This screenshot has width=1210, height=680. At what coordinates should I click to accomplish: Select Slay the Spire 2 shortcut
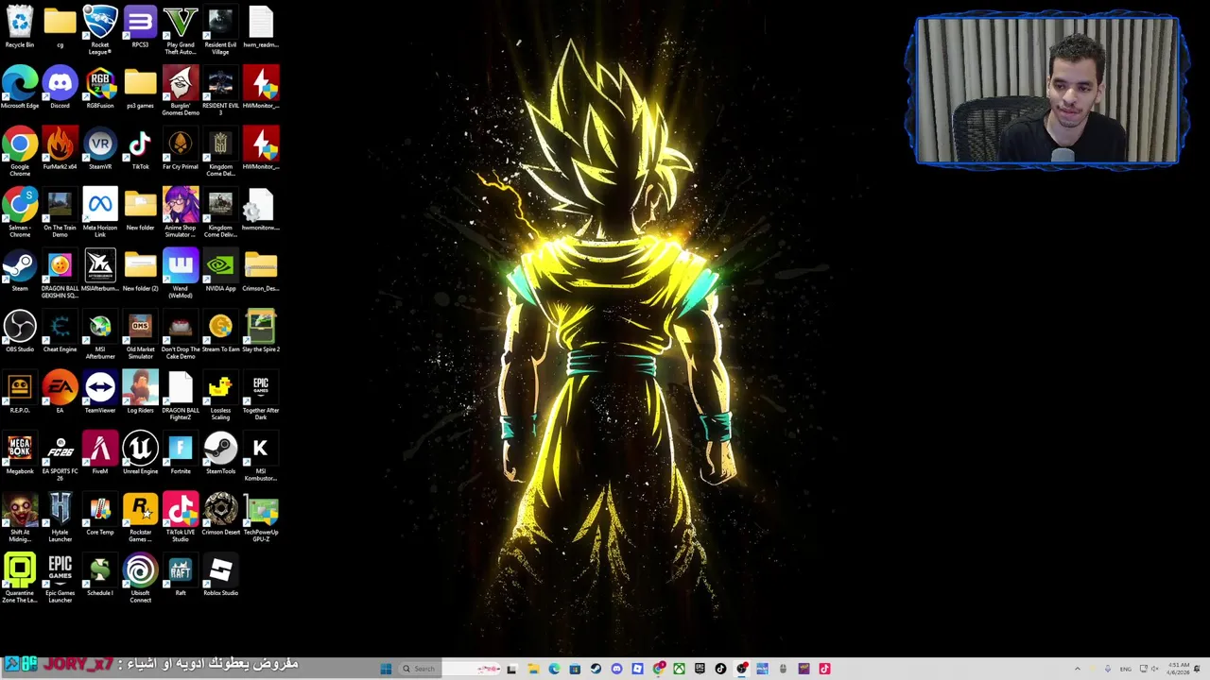[x=261, y=331]
